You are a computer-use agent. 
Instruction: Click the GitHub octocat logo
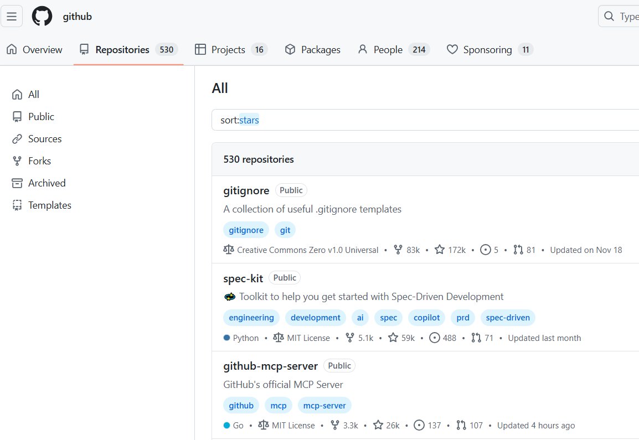42,16
